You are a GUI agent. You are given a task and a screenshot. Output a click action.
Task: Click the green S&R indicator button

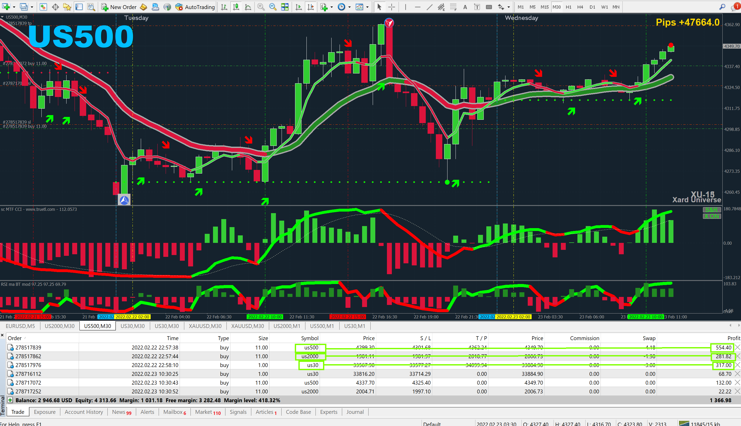pos(711,210)
